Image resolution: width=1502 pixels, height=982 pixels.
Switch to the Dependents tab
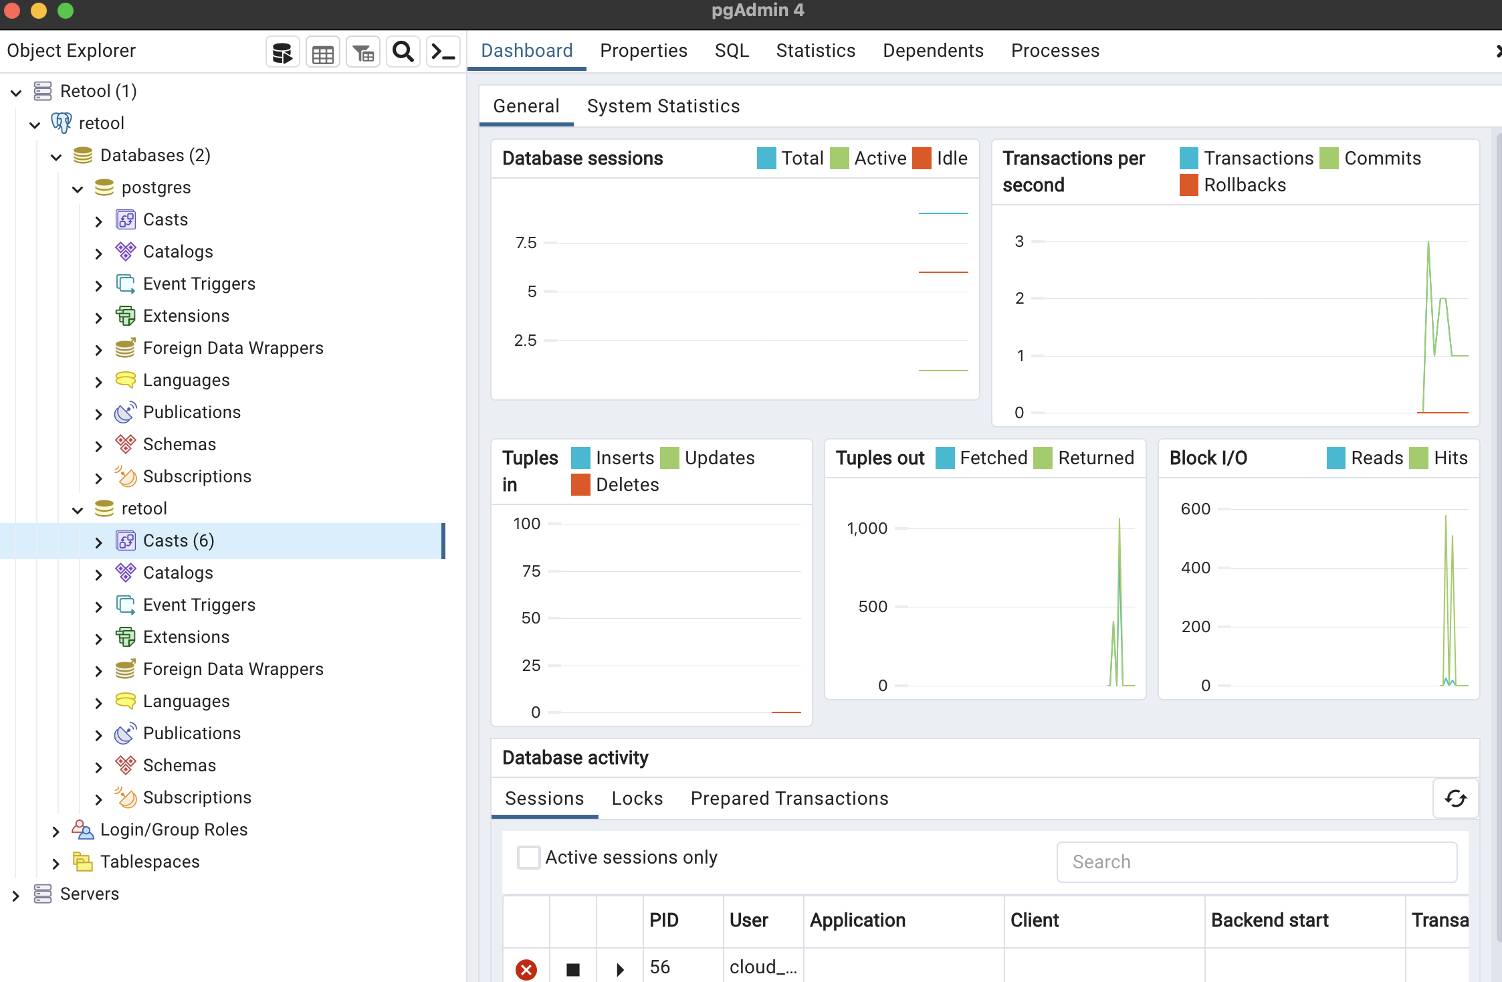tap(933, 51)
